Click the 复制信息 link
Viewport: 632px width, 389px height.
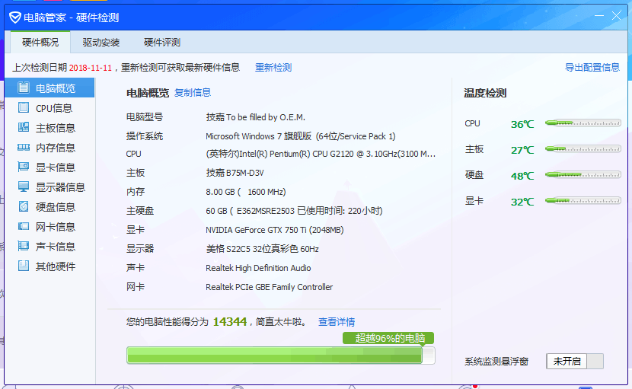[x=193, y=93]
